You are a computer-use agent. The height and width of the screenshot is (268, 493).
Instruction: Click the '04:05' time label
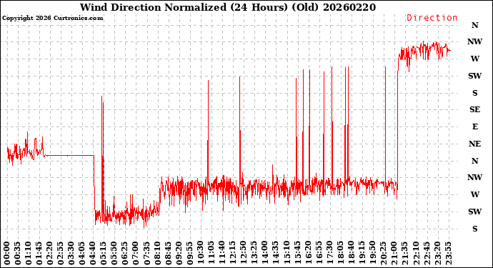tap(82, 254)
